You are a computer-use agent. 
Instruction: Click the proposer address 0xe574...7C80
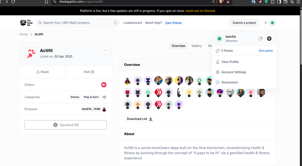91,109
